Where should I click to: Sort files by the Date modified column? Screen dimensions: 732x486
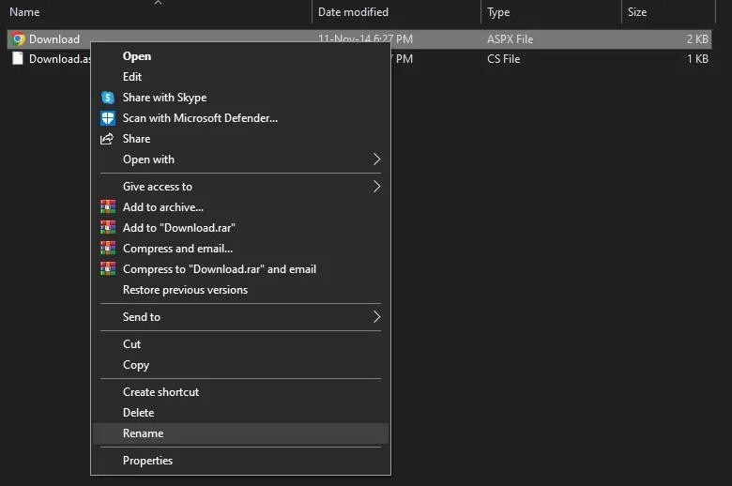[x=353, y=12]
